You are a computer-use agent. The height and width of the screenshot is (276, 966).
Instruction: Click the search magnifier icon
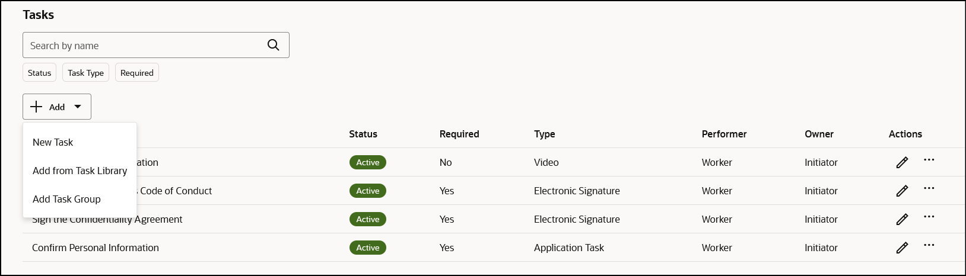(273, 45)
